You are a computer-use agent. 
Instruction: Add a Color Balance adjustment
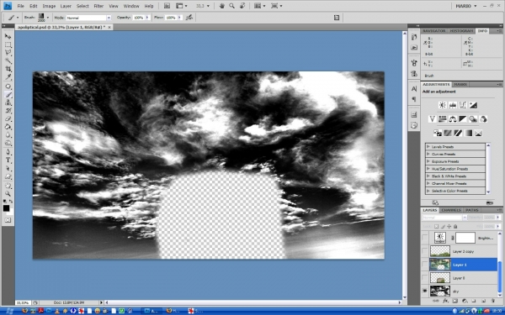click(x=453, y=119)
